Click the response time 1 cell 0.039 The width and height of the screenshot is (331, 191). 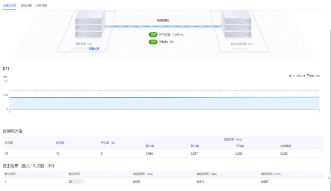137,181
